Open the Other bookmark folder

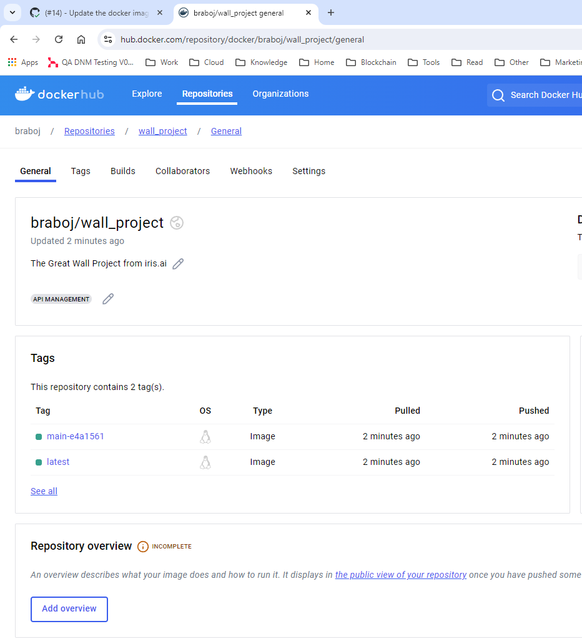[511, 62]
